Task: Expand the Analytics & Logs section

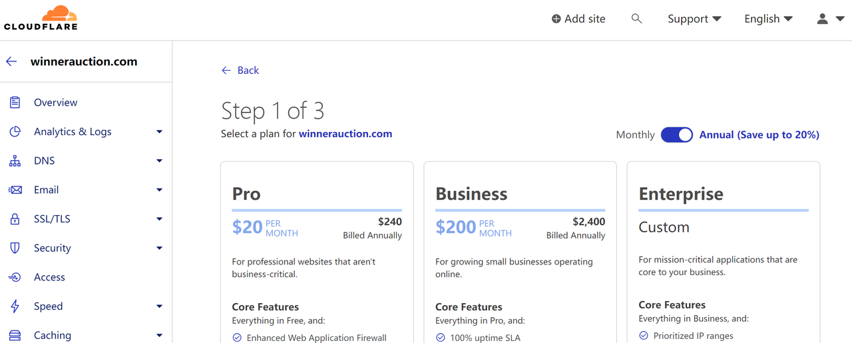Action: coord(73,132)
